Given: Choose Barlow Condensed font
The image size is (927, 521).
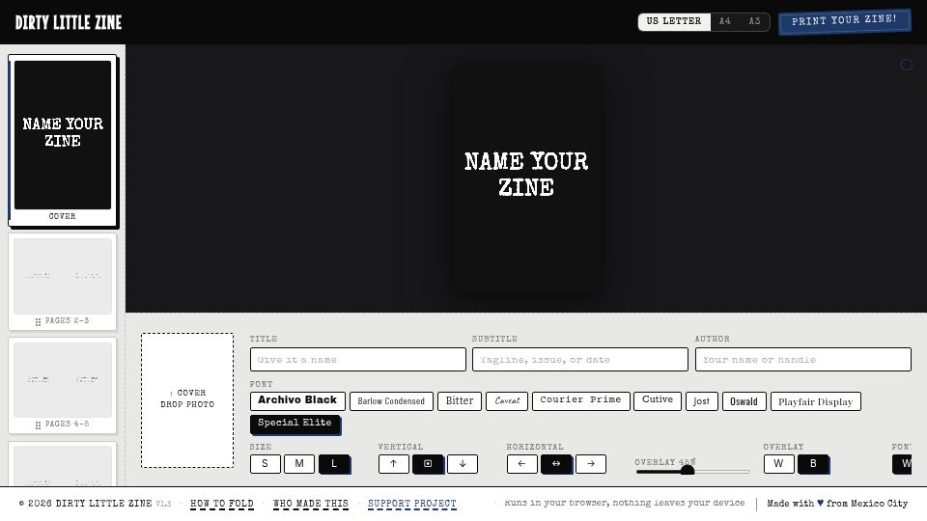Looking at the screenshot, I should point(391,401).
